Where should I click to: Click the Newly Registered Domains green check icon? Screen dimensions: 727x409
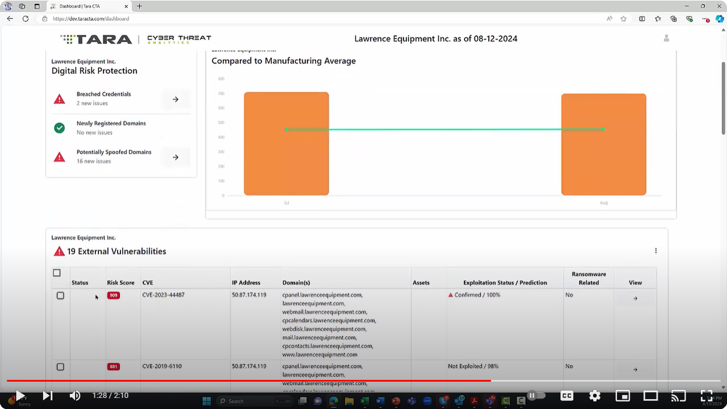(x=59, y=128)
